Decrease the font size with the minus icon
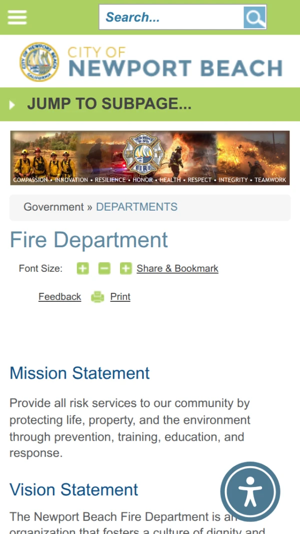This screenshot has height=534, width=300. (x=104, y=269)
